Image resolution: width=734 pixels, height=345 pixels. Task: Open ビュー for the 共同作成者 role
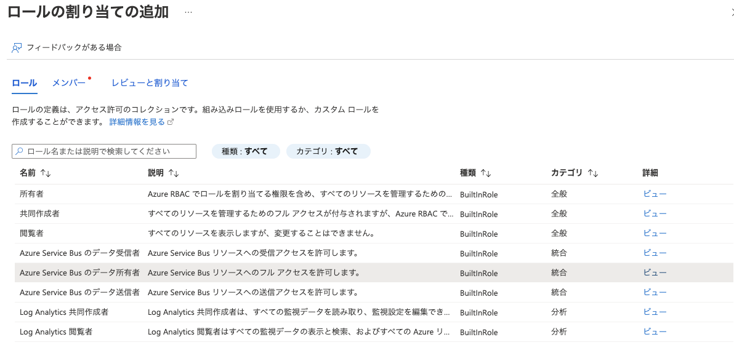point(655,213)
